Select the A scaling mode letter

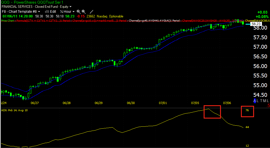(255, 101)
